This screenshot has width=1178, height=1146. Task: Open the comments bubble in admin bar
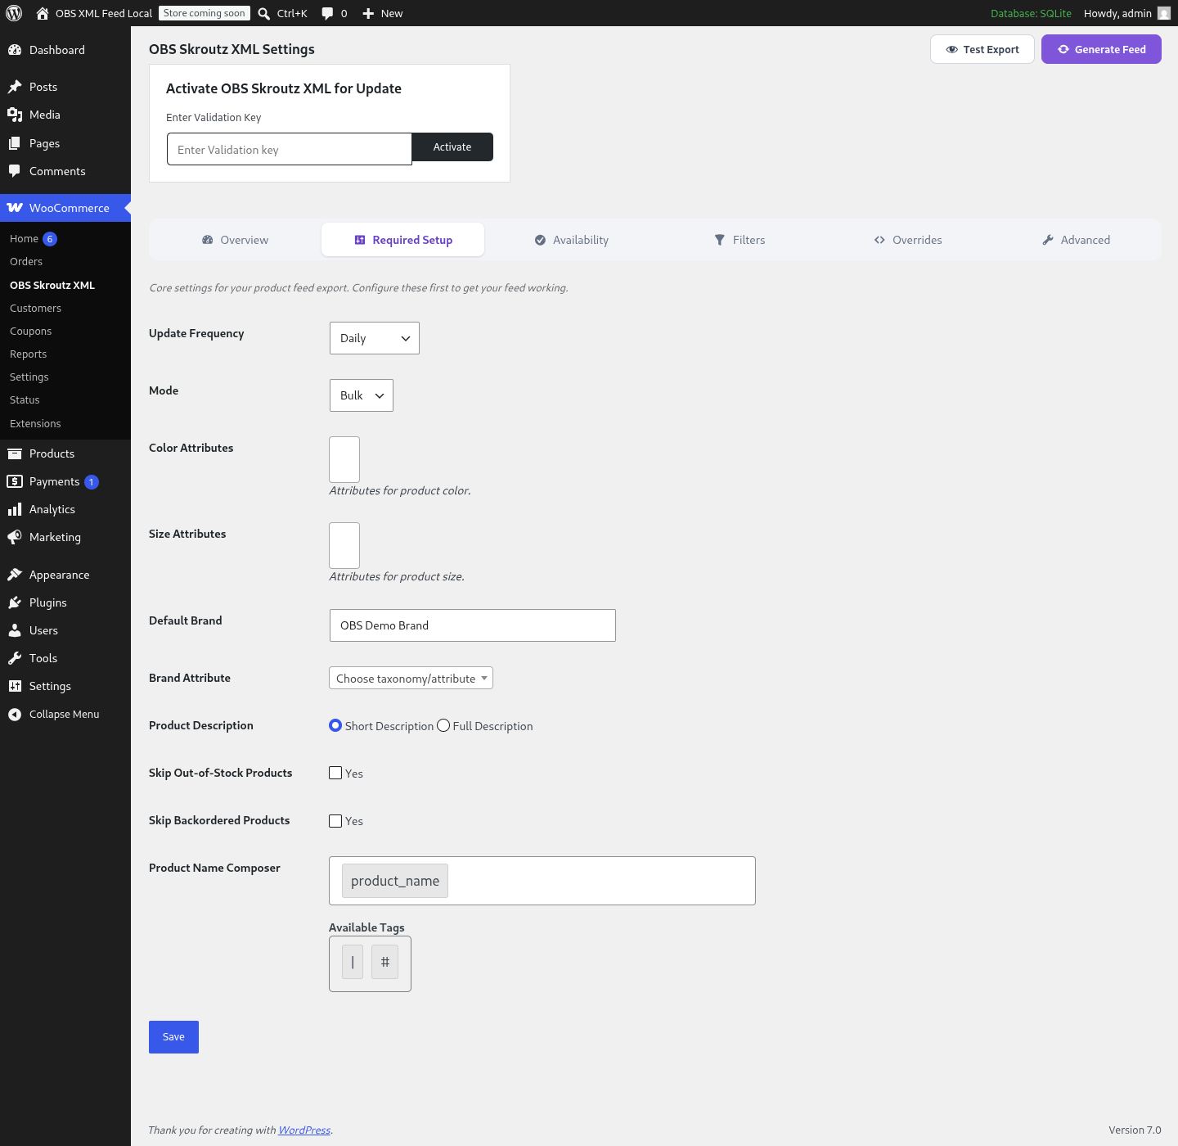coord(327,13)
